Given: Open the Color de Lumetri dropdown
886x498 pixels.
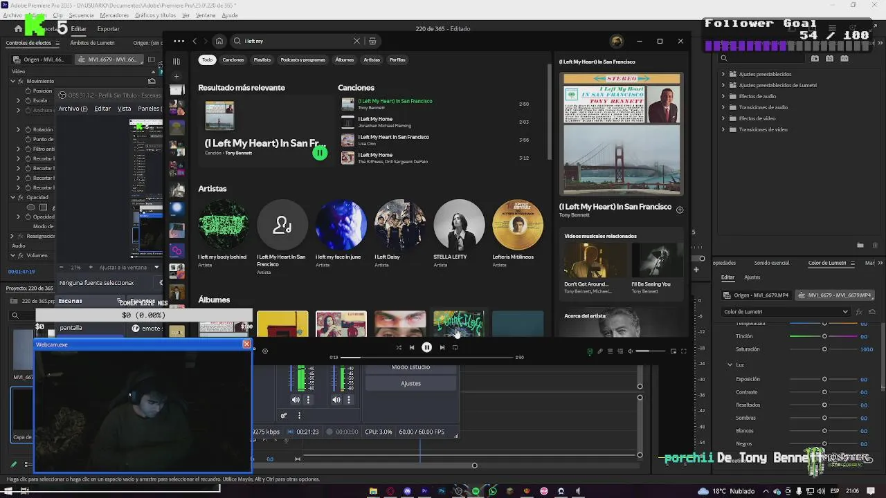Looking at the screenshot, I should pos(785,312).
